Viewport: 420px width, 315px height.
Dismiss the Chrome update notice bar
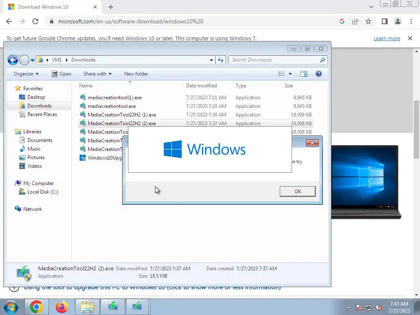410,38
